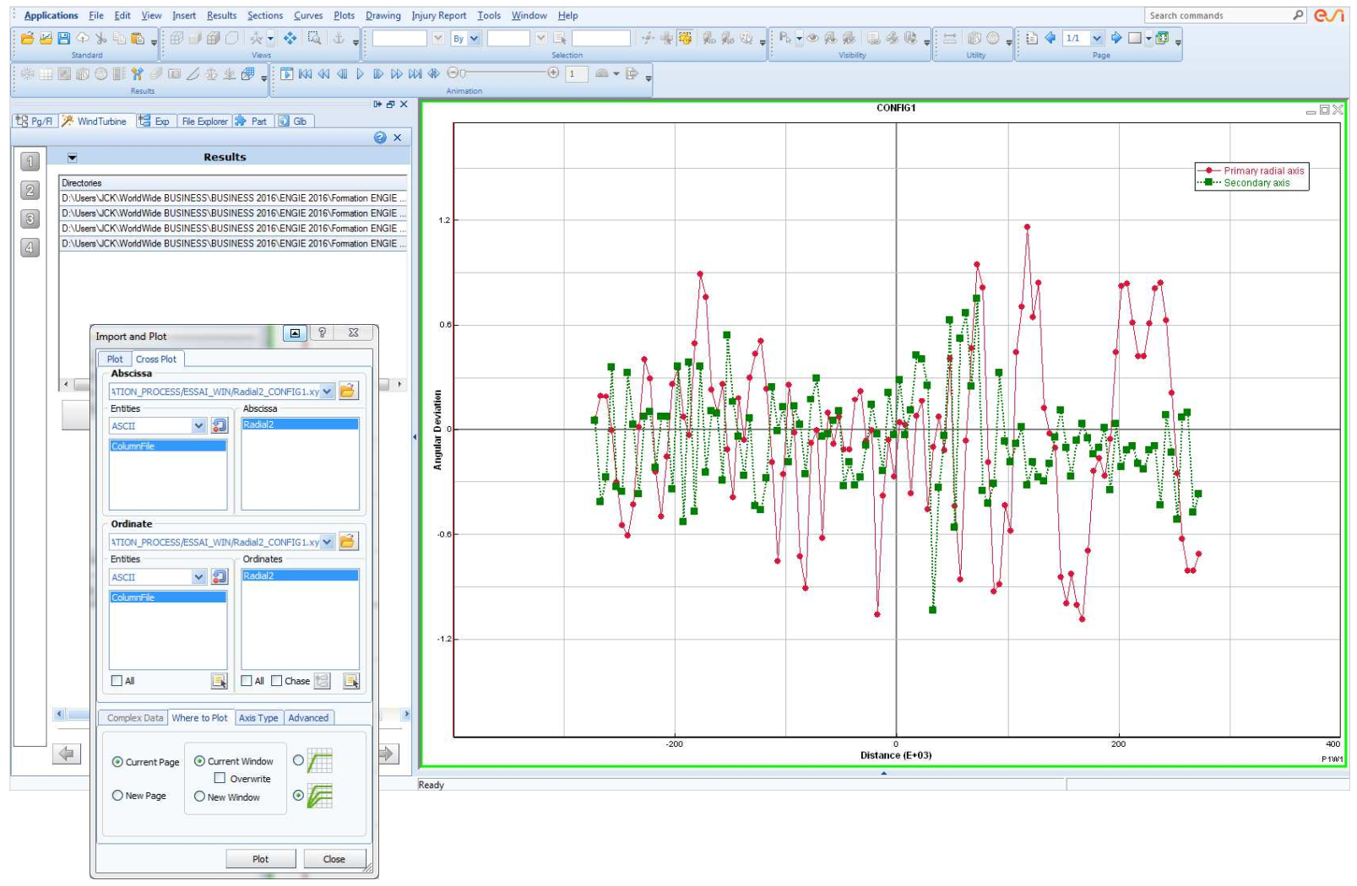Click the animation speed slider handle
This screenshot has height=886, width=1357.
[x=462, y=73]
